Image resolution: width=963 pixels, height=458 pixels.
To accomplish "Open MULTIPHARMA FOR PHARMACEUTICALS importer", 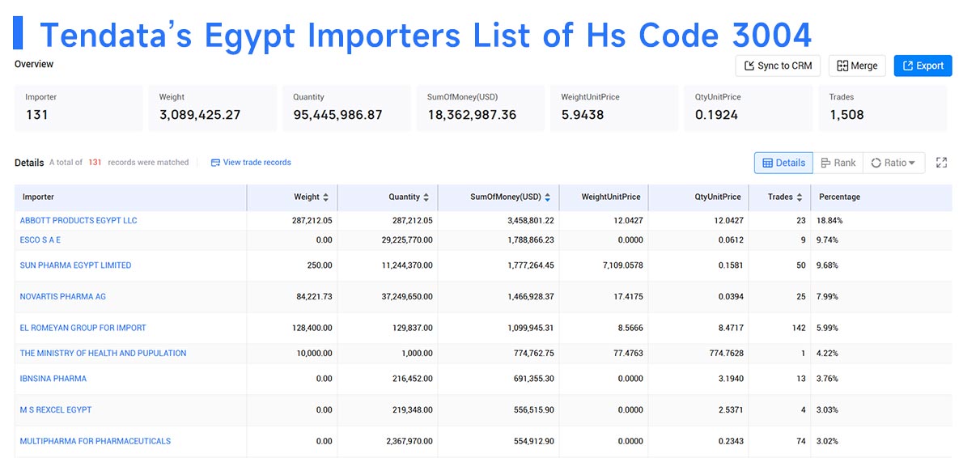I will click(x=95, y=441).
